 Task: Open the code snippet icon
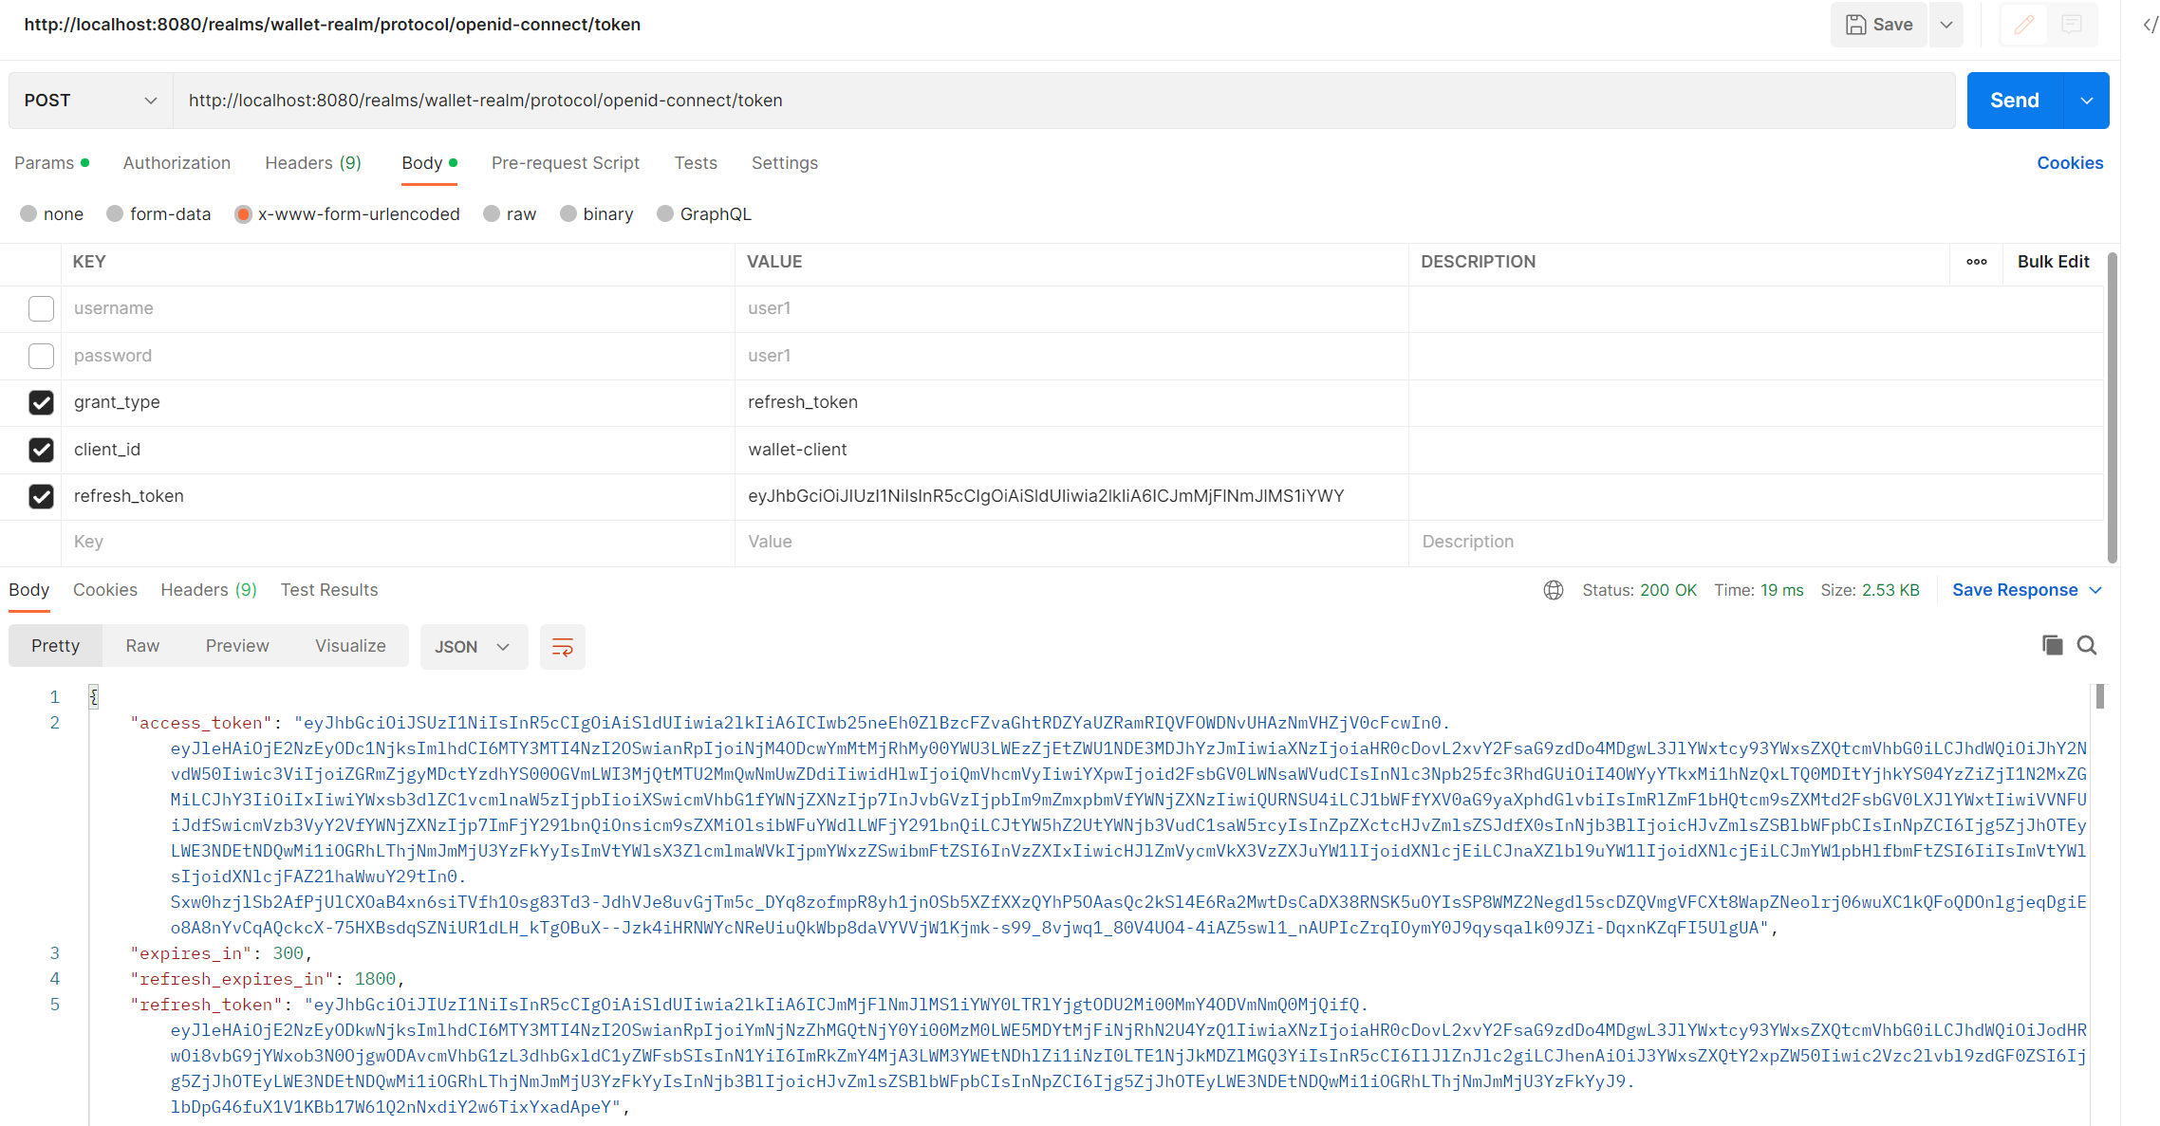(2150, 25)
